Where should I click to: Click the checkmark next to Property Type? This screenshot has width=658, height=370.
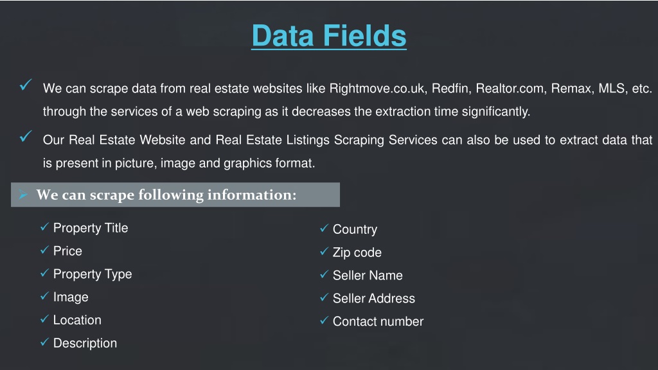[x=44, y=273]
